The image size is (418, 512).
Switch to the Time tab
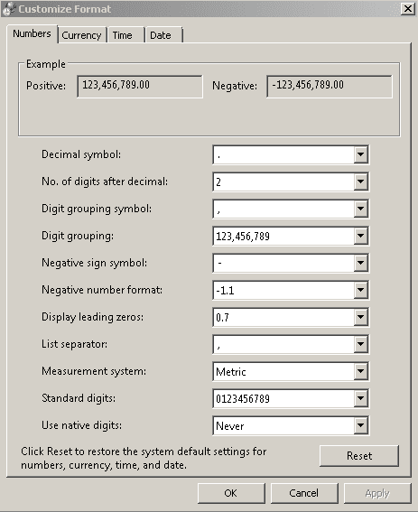click(125, 35)
